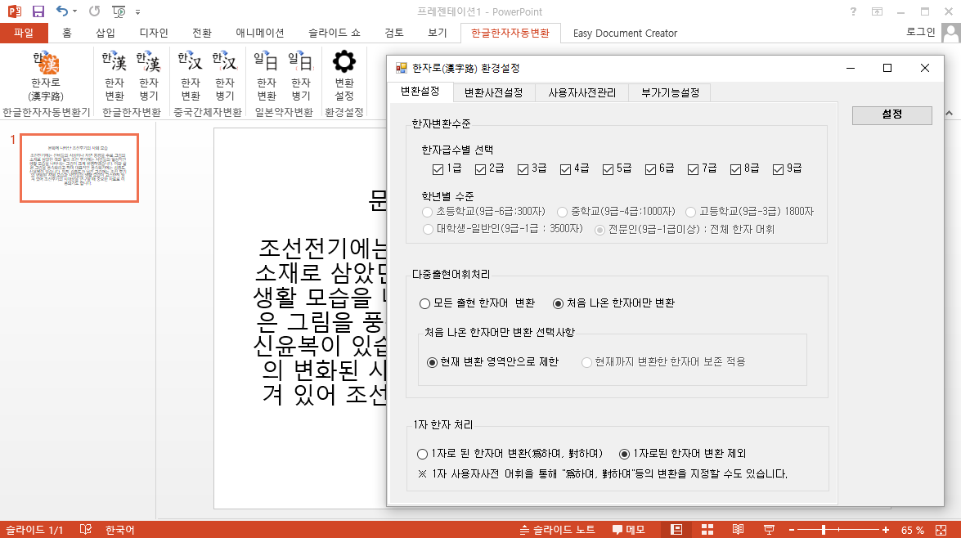This screenshot has width=961, height=538.
Task: Open the 애니메이션 ribbon tab
Action: coord(259,34)
